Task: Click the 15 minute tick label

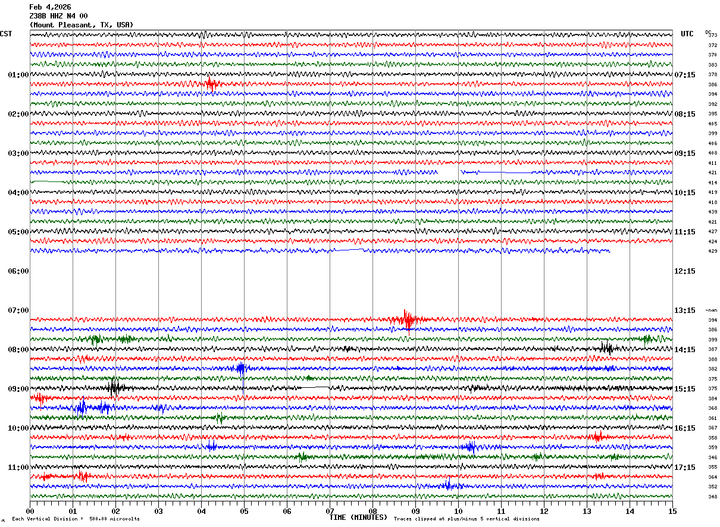Action: tap(672, 511)
